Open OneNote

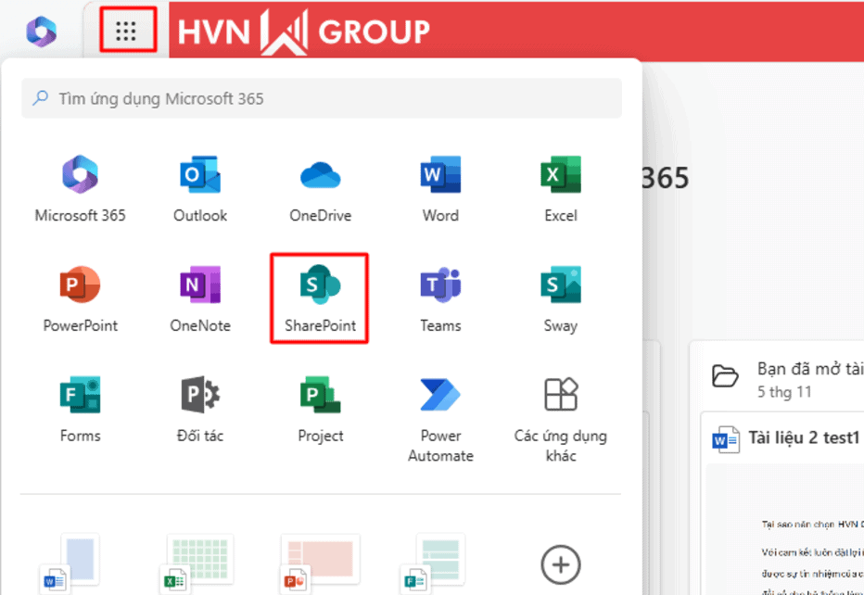tap(200, 298)
